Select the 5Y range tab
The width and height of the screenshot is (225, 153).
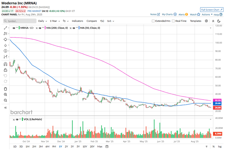[x=78, y=146]
